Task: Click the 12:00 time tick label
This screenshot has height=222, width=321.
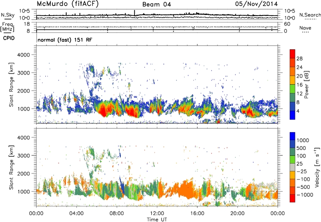Action: pos(157,214)
